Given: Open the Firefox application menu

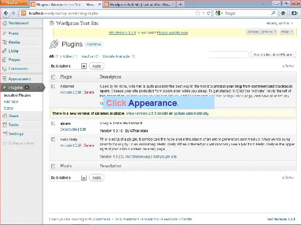Looking at the screenshot, I should [x=14, y=3].
